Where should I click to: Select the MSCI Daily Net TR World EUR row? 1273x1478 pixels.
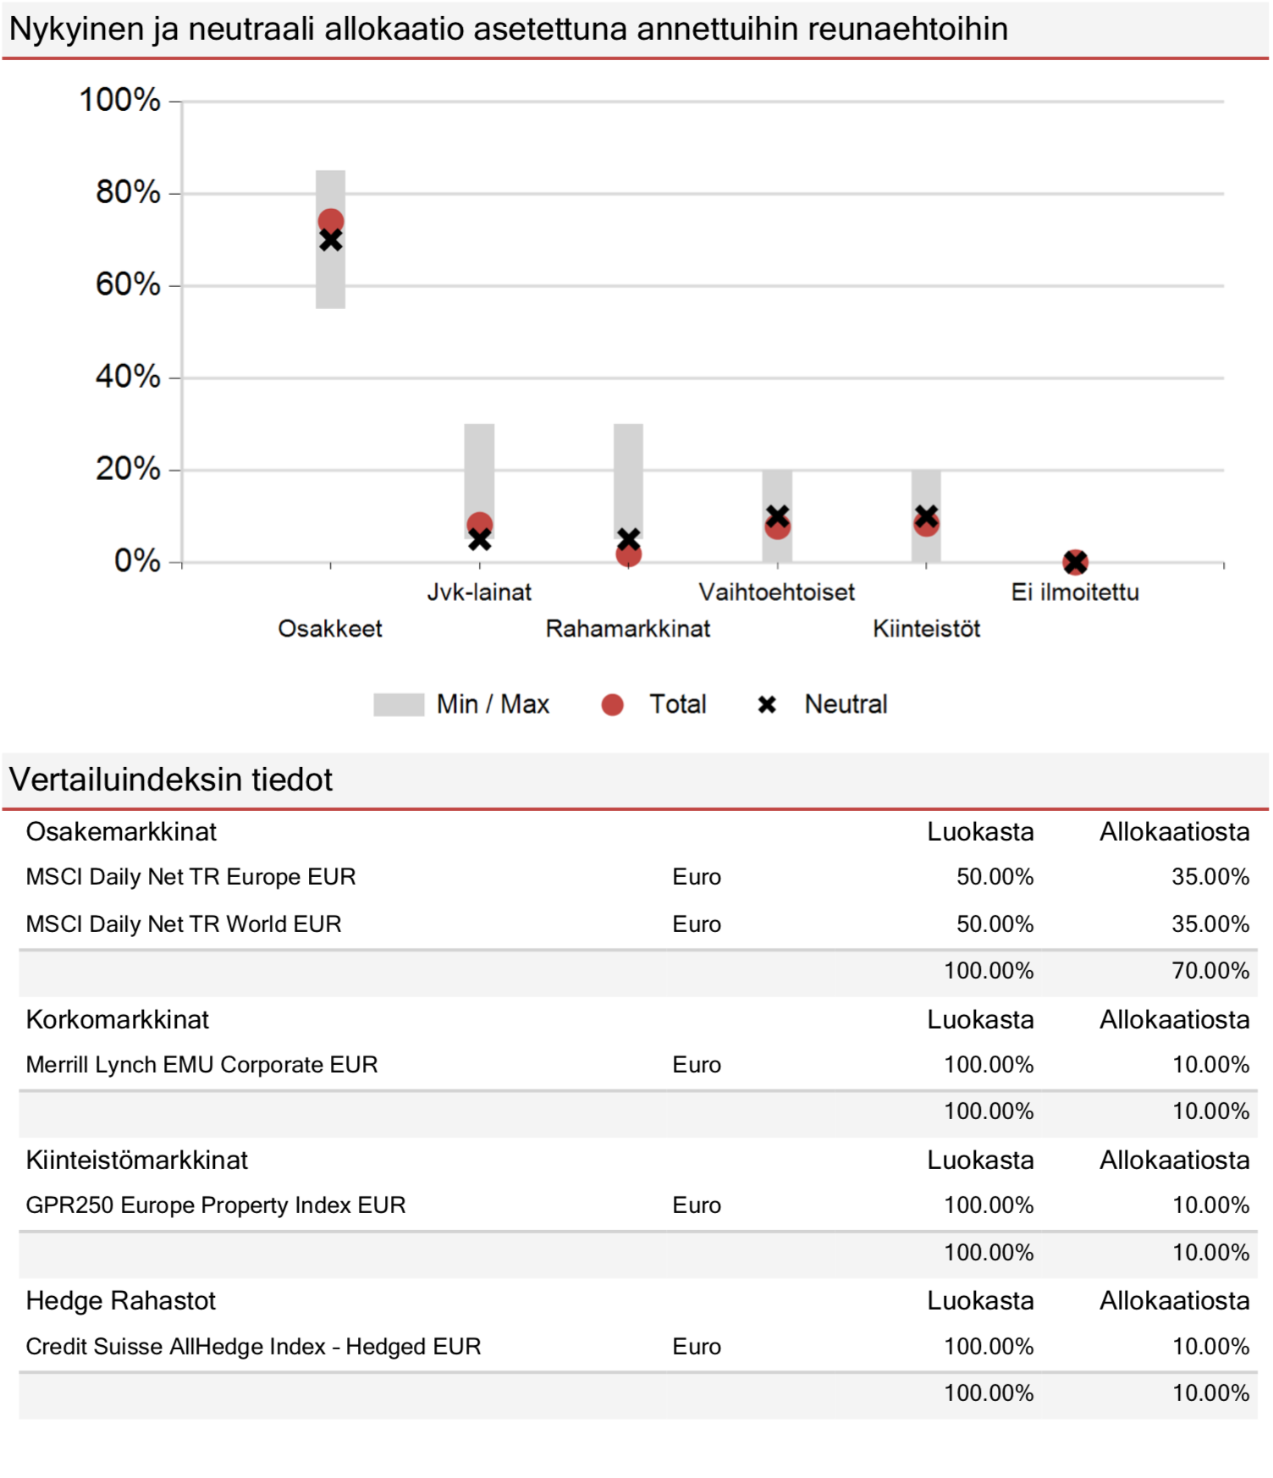(x=637, y=924)
